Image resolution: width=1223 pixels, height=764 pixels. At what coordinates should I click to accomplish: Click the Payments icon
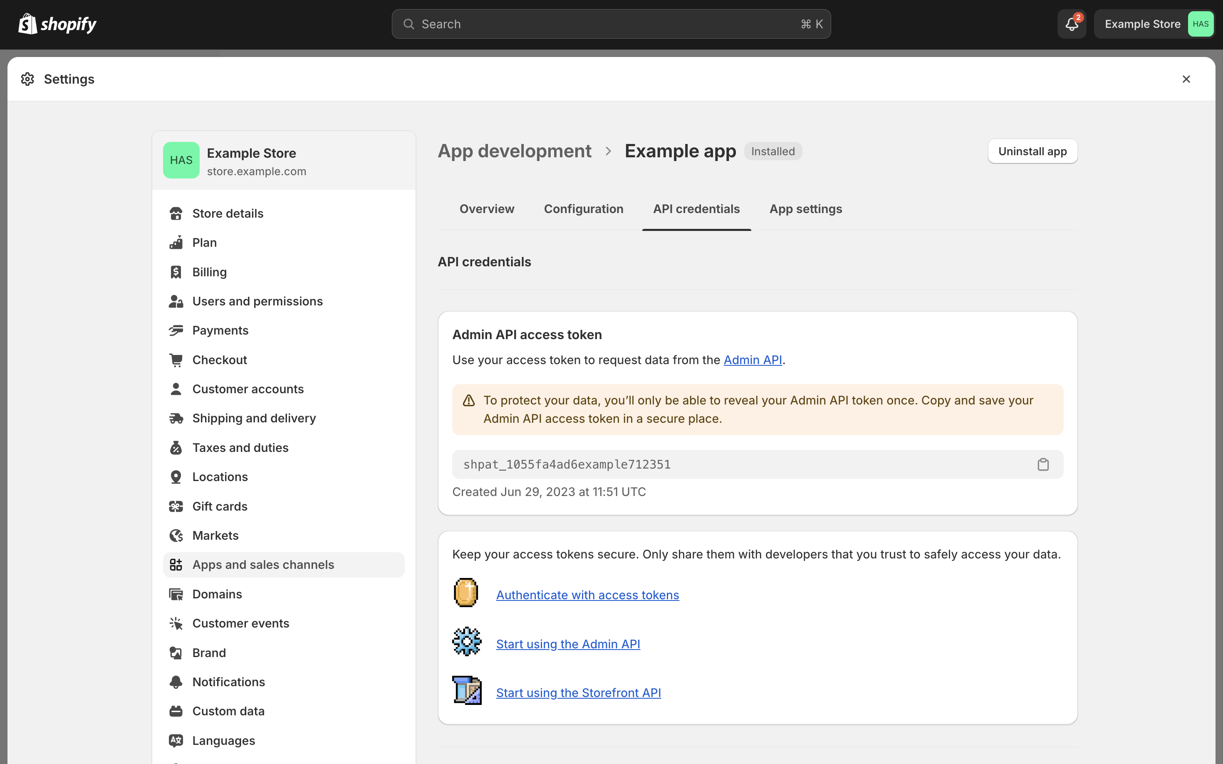pyautogui.click(x=176, y=330)
